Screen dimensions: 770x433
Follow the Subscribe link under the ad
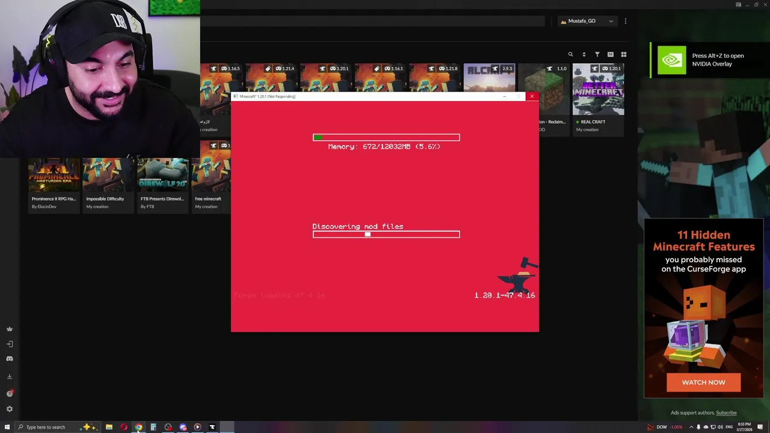(x=726, y=413)
